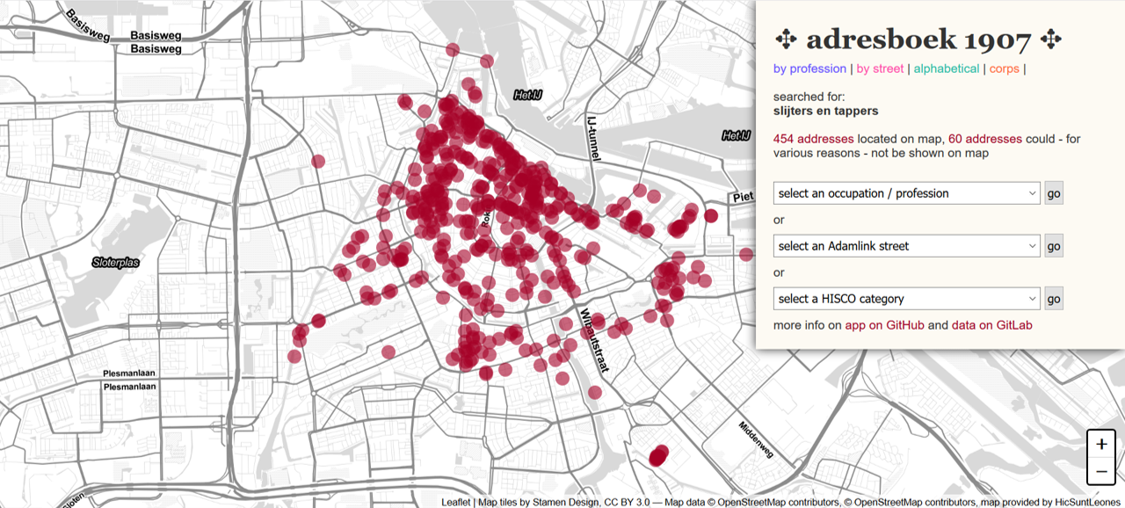Open the 'data on GitLab' link
This screenshot has height=508, width=1125.
click(991, 325)
